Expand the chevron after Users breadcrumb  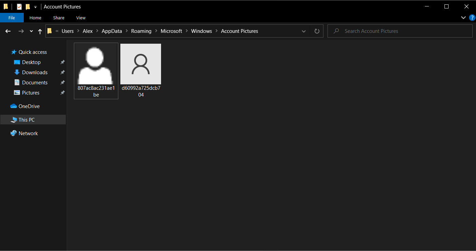(78, 31)
